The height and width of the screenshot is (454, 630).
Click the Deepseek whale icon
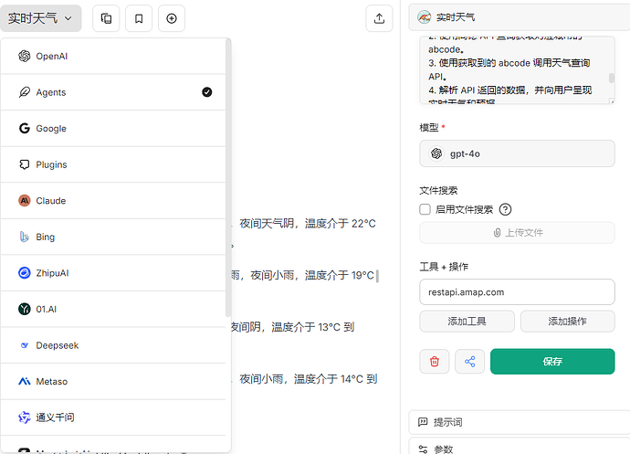click(25, 345)
